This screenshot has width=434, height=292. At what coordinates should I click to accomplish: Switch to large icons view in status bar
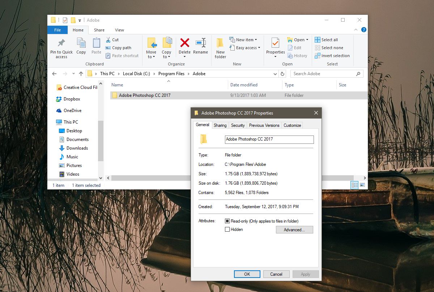click(362, 185)
